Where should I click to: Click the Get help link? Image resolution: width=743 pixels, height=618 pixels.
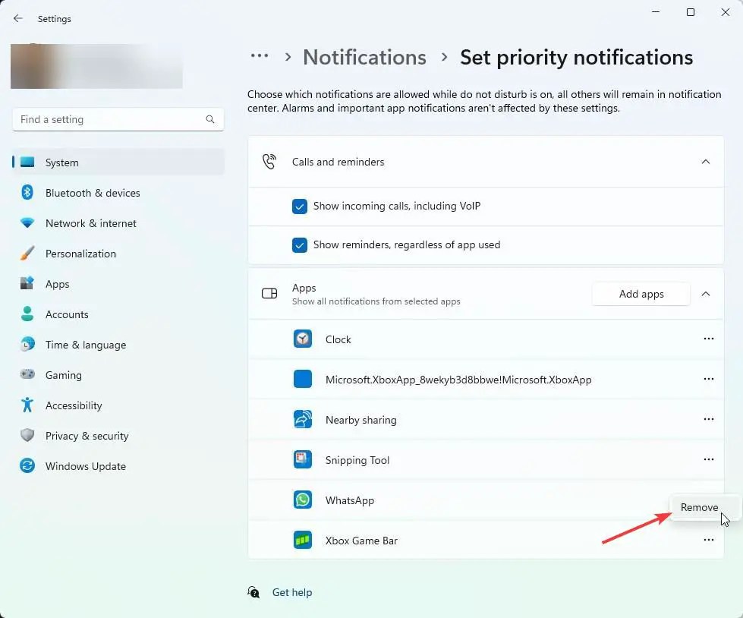pos(291,591)
